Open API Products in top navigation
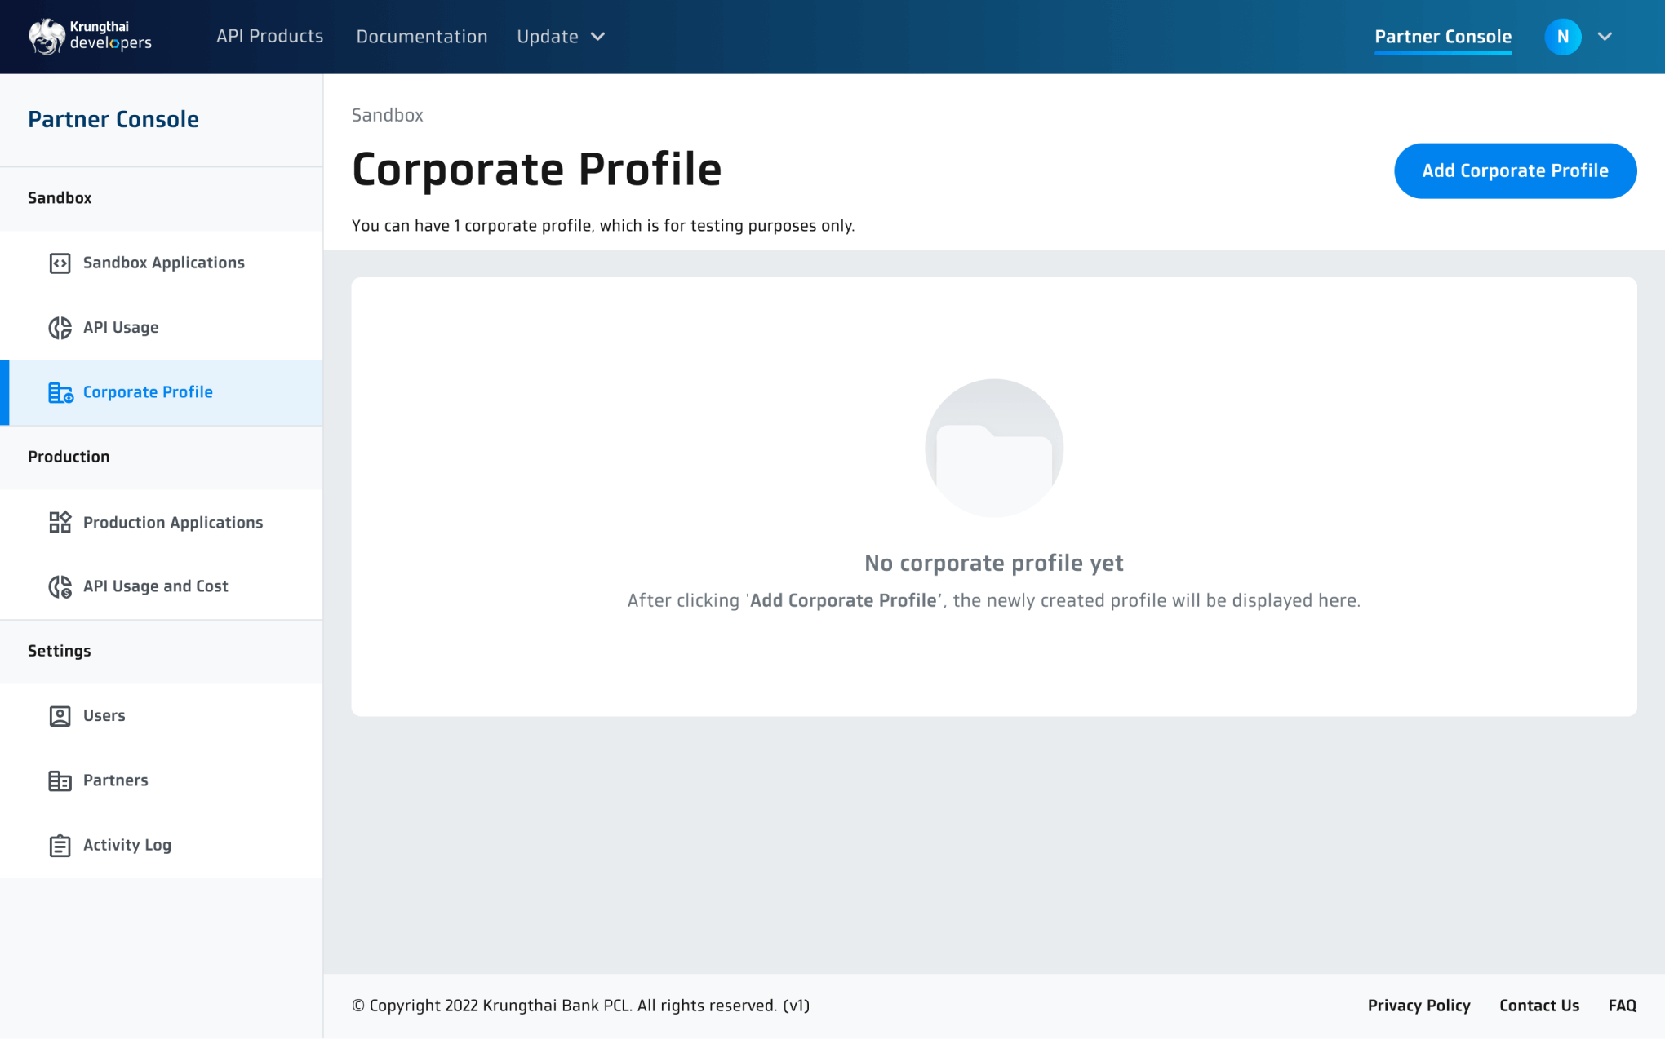 point(269,37)
